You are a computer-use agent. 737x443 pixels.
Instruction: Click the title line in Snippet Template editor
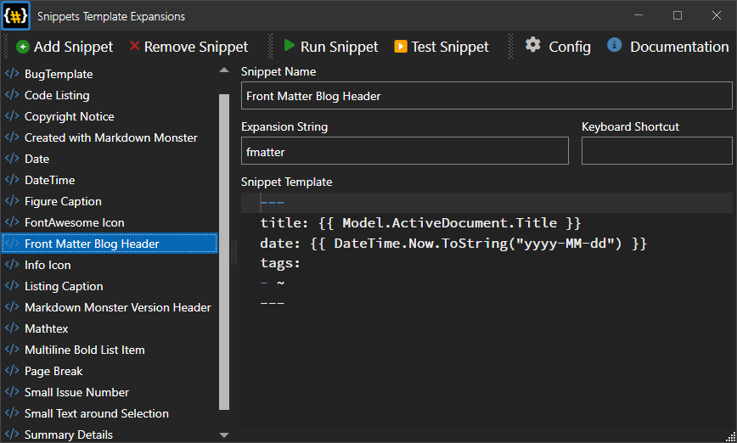(x=420, y=222)
